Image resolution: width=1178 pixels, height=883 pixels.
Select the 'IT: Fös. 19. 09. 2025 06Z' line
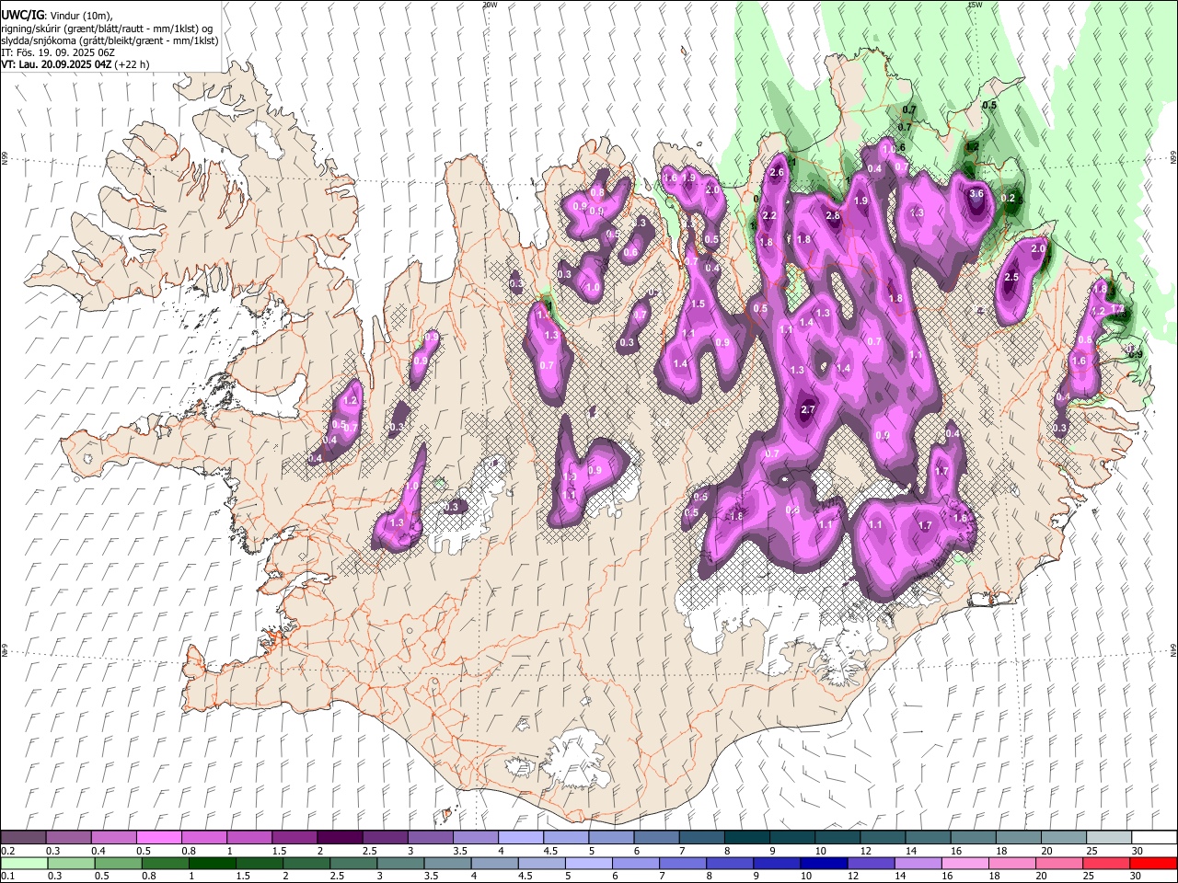(58, 52)
